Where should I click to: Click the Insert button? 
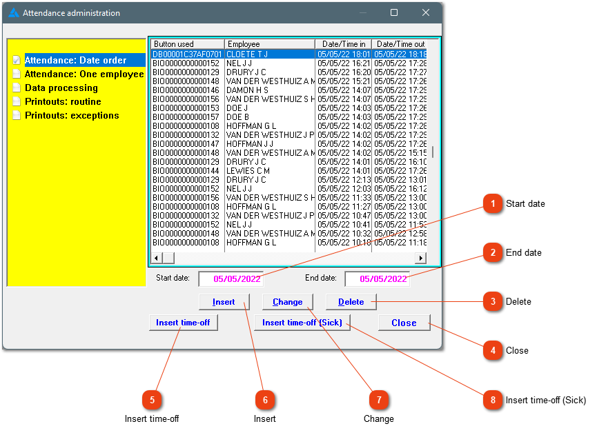[x=224, y=302]
